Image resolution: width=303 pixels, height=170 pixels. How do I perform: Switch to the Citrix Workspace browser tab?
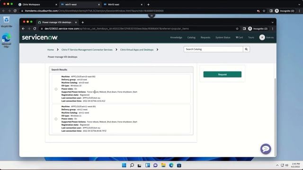coord(38,4)
